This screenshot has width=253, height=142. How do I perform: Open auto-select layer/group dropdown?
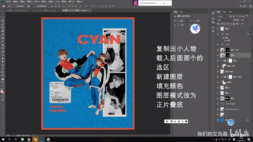coord(29,6)
